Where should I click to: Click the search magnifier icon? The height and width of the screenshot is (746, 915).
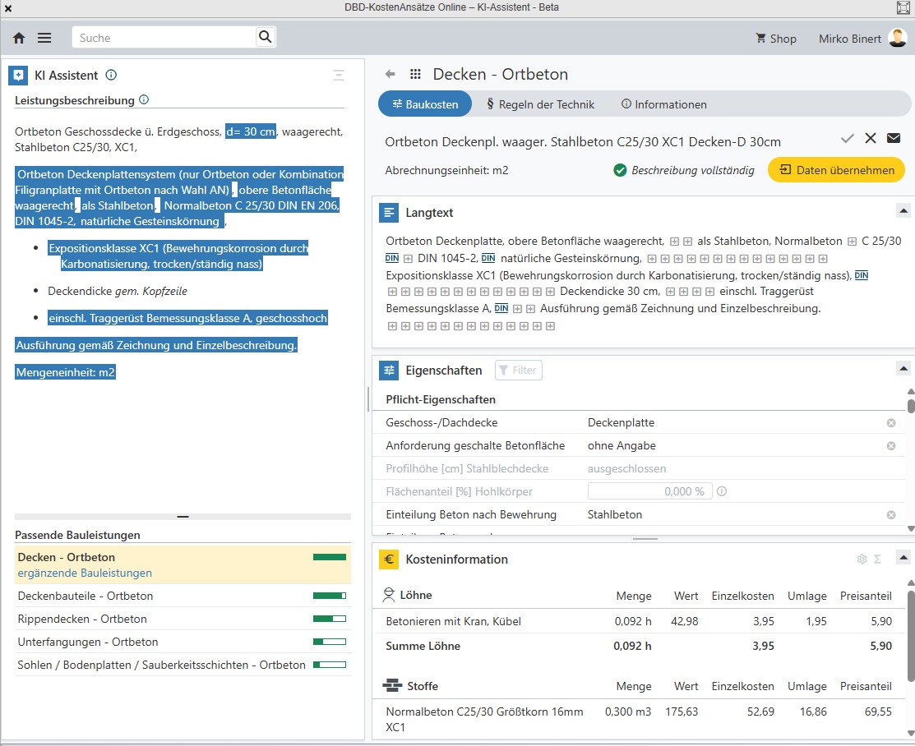265,37
